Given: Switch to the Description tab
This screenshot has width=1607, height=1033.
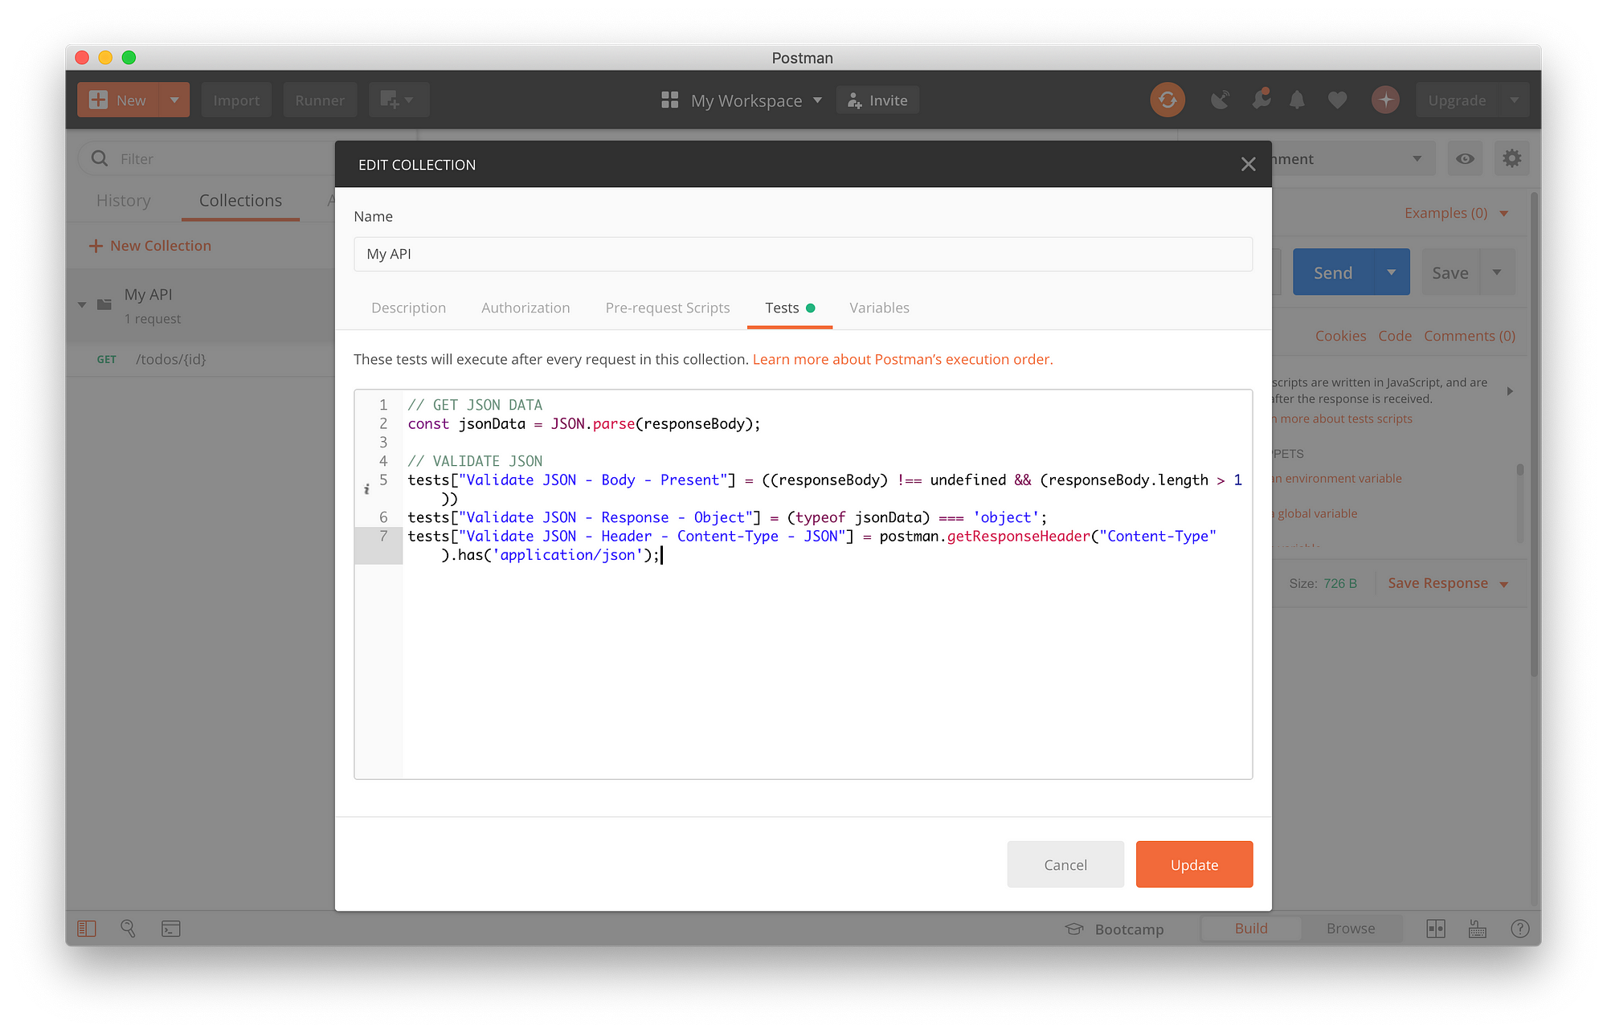Looking at the screenshot, I should pos(408,308).
